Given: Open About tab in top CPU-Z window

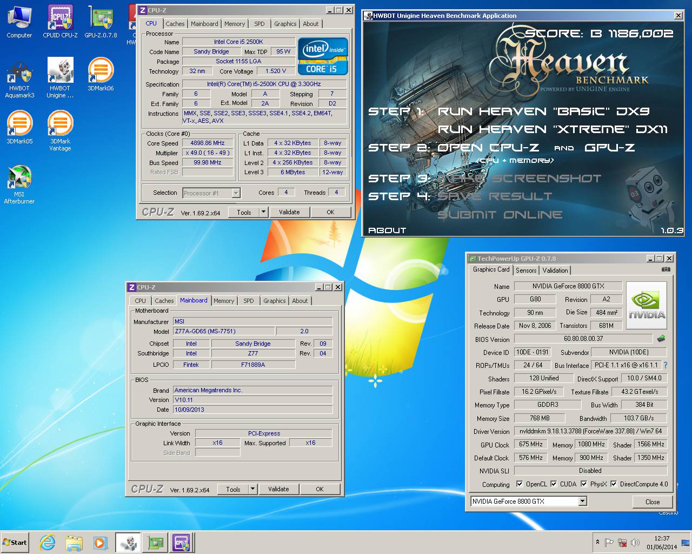Looking at the screenshot, I should pyautogui.click(x=310, y=24).
